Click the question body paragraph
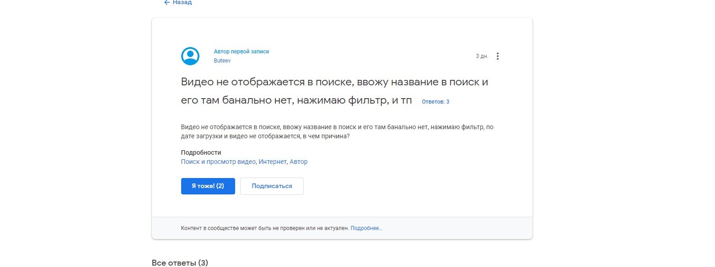The height and width of the screenshot is (267, 715). coord(337,132)
